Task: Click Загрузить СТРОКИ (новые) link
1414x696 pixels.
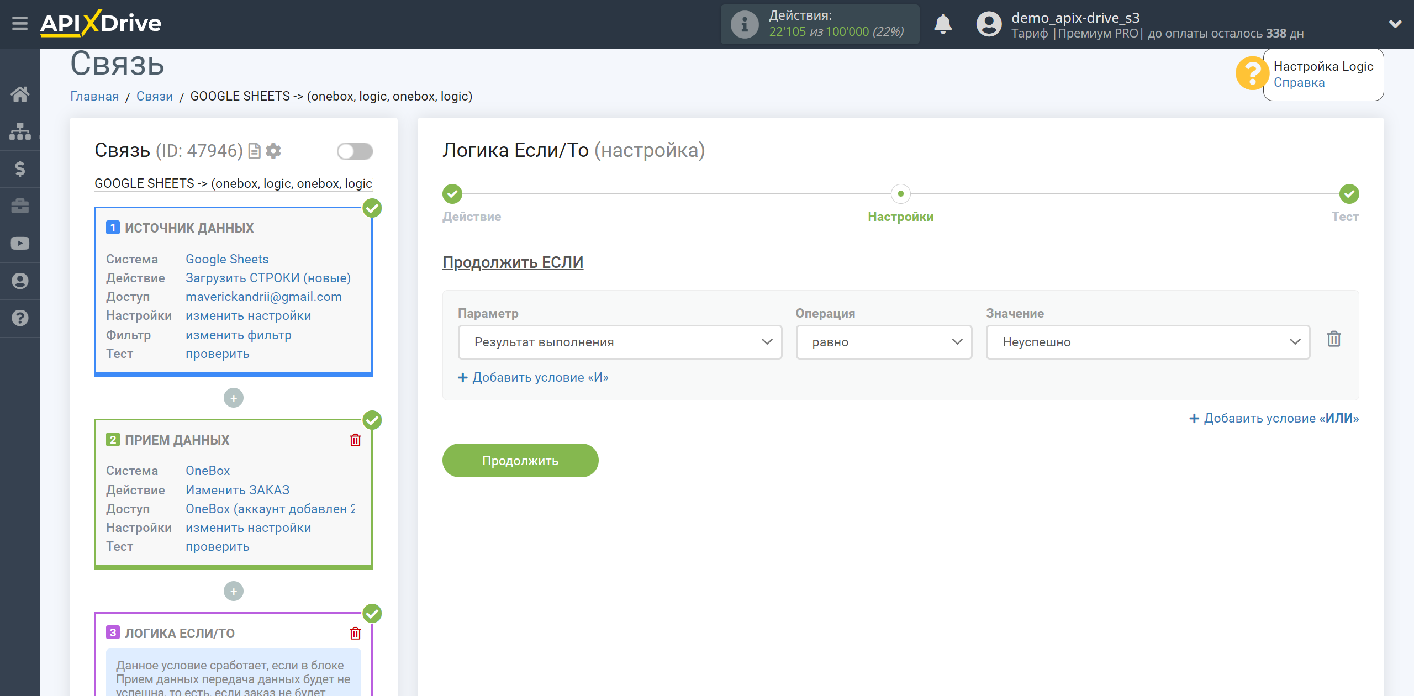Action: pyautogui.click(x=268, y=278)
